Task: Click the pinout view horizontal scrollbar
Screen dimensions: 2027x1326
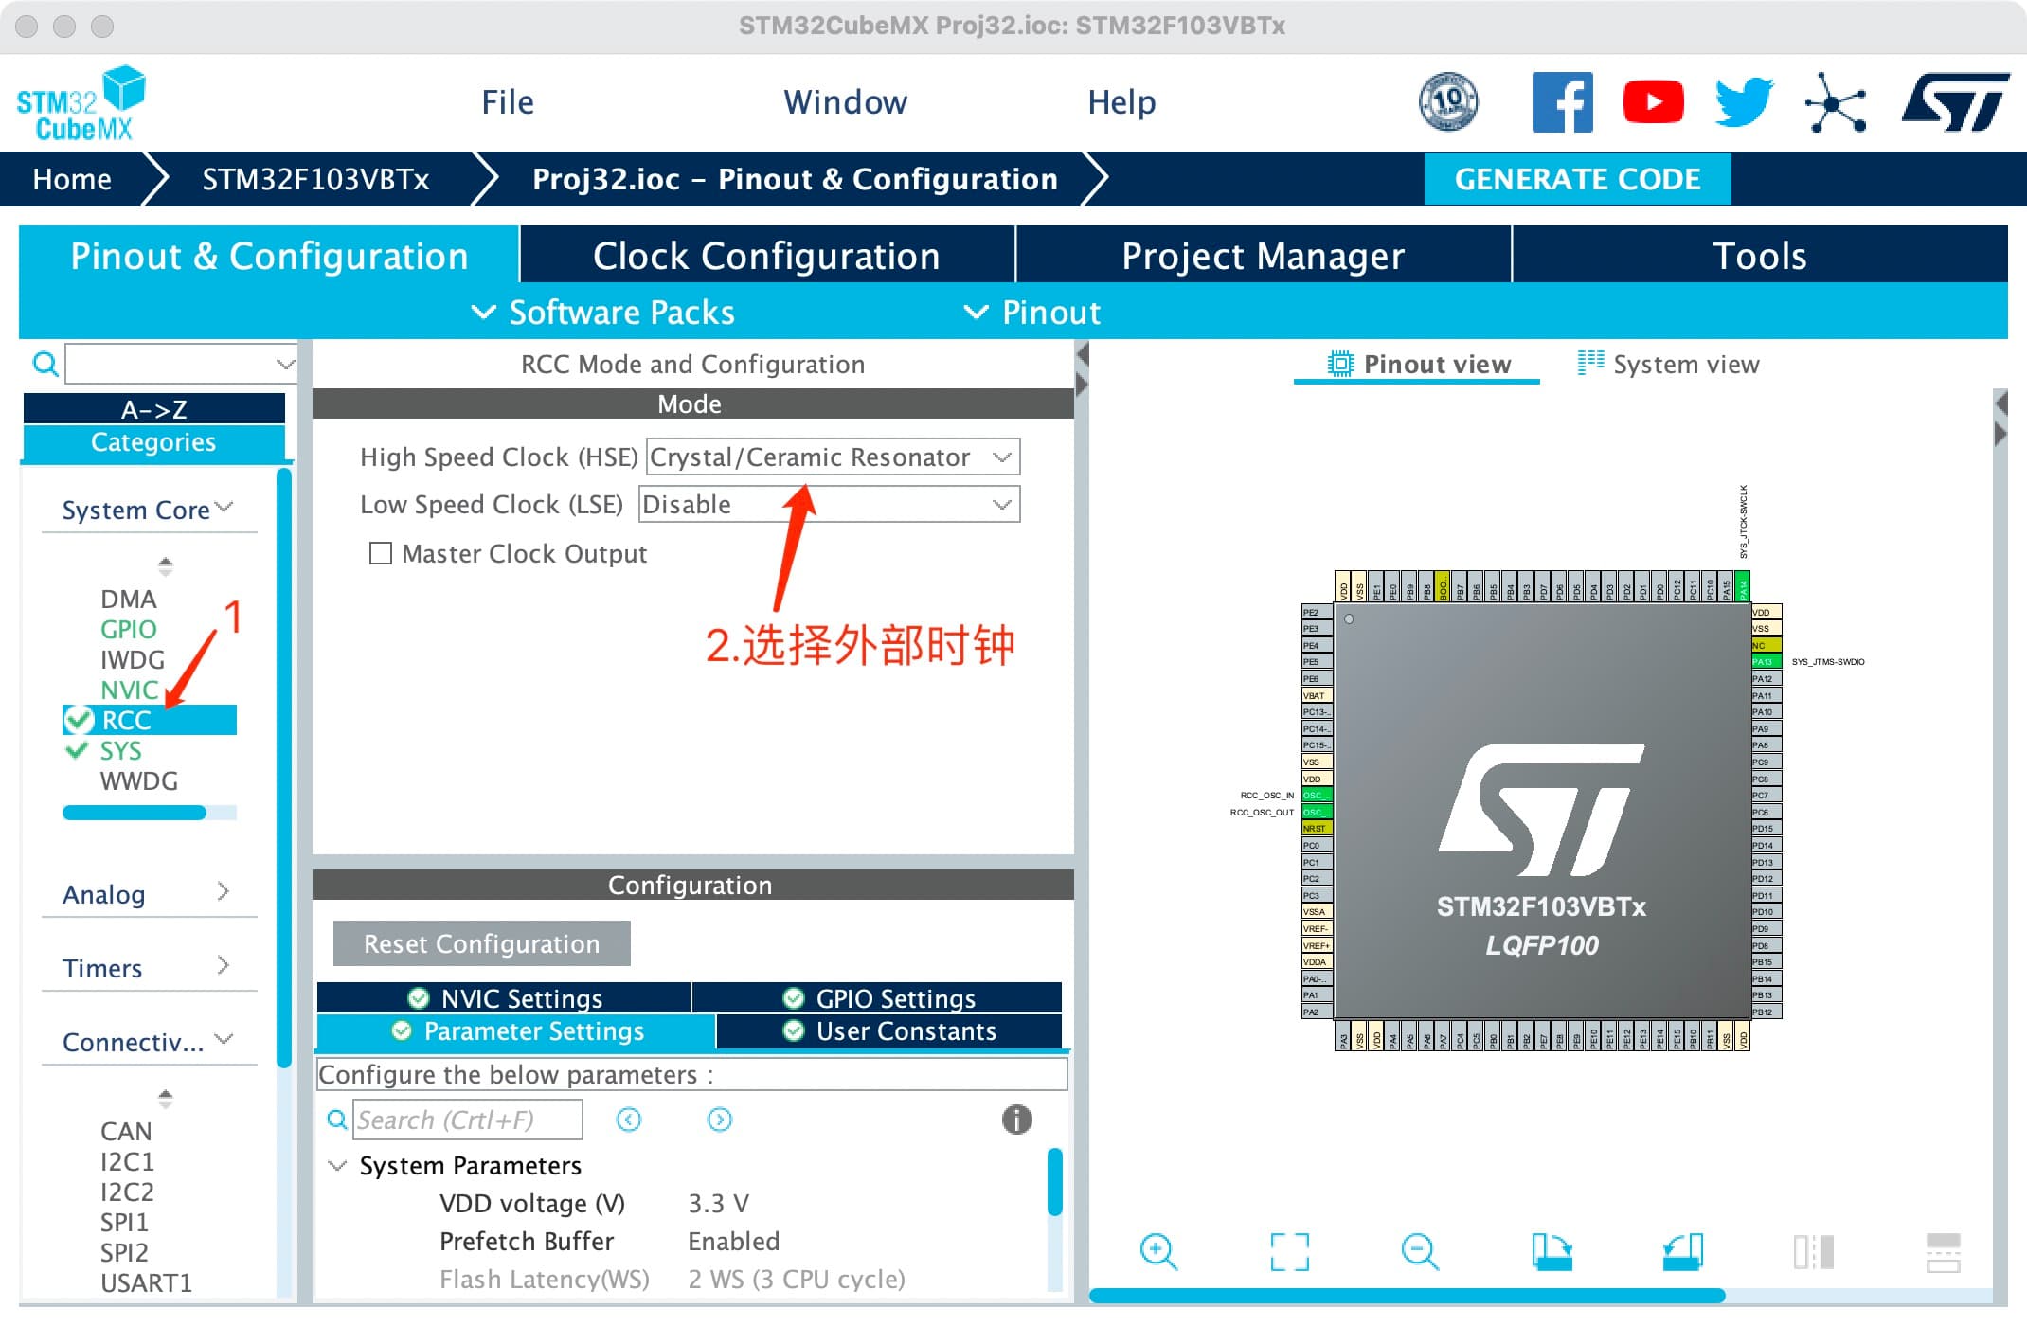Action: tap(1408, 1296)
